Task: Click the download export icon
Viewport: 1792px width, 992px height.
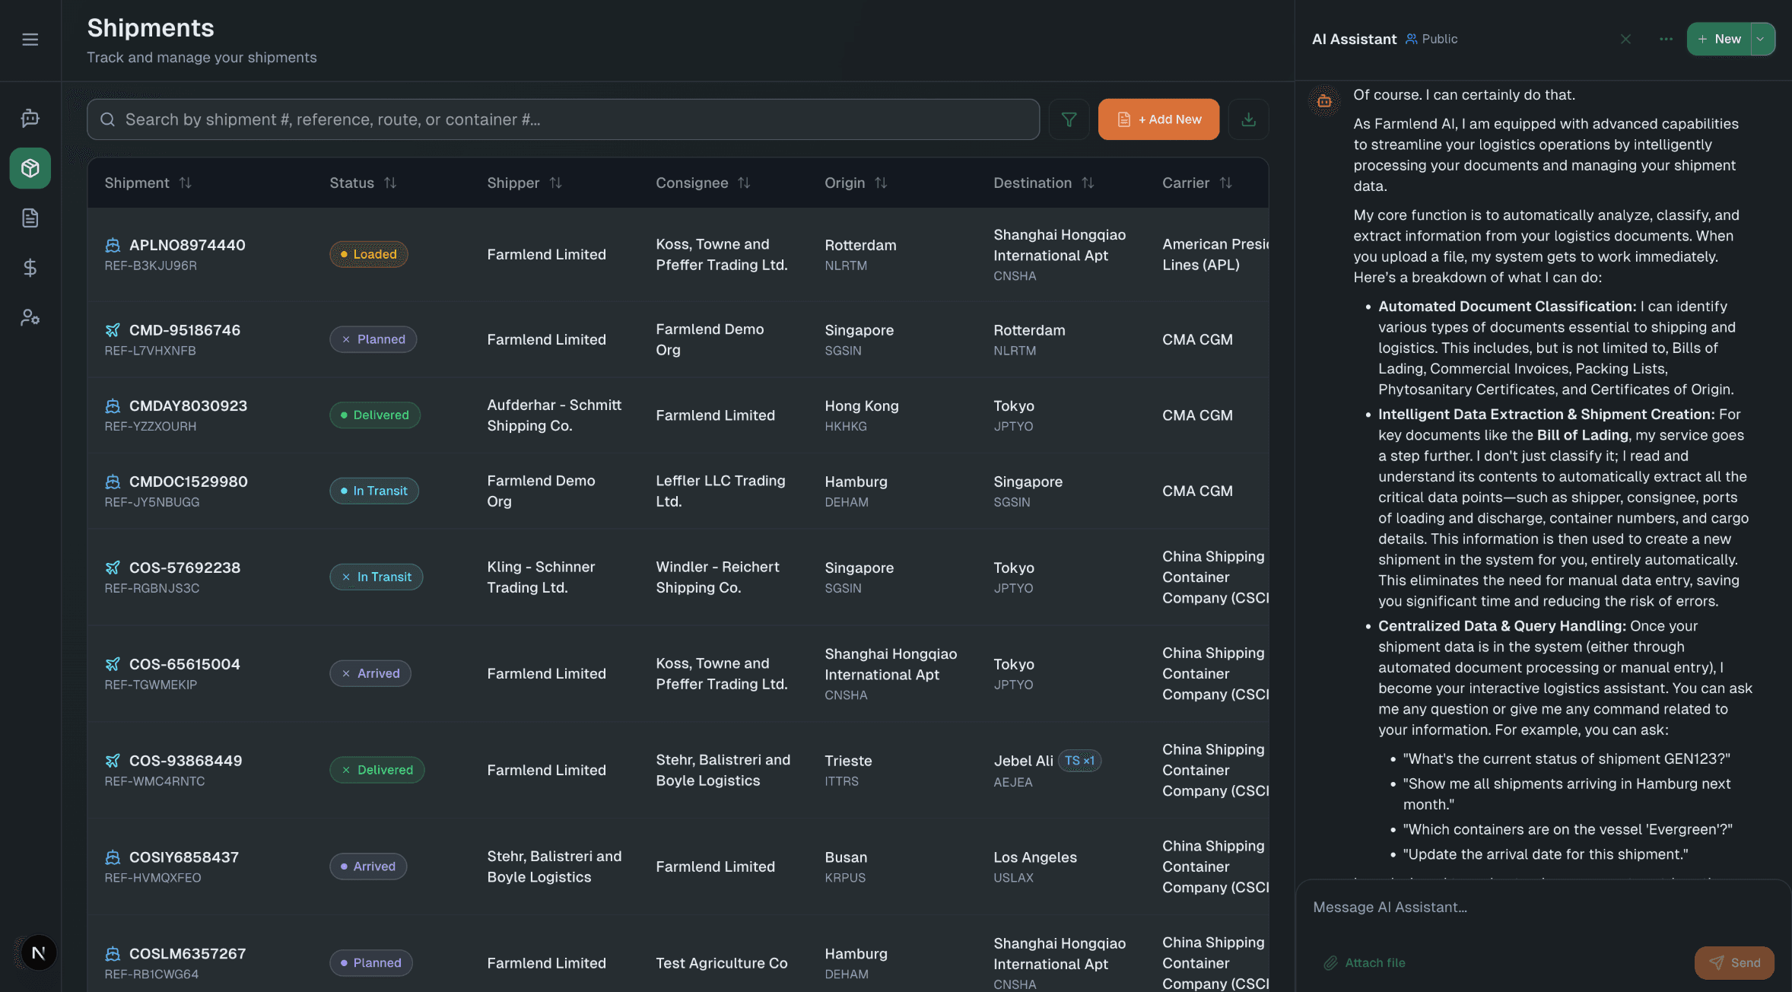Action: (x=1248, y=119)
